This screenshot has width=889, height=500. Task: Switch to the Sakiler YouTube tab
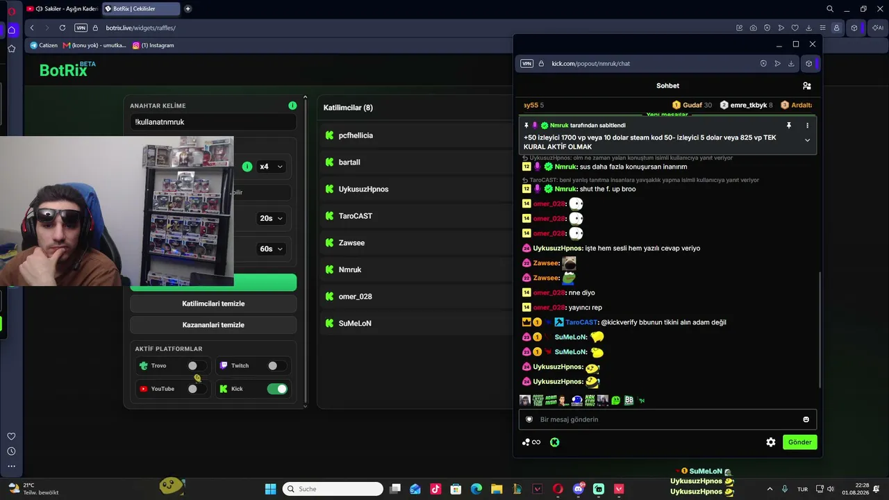coord(63,9)
